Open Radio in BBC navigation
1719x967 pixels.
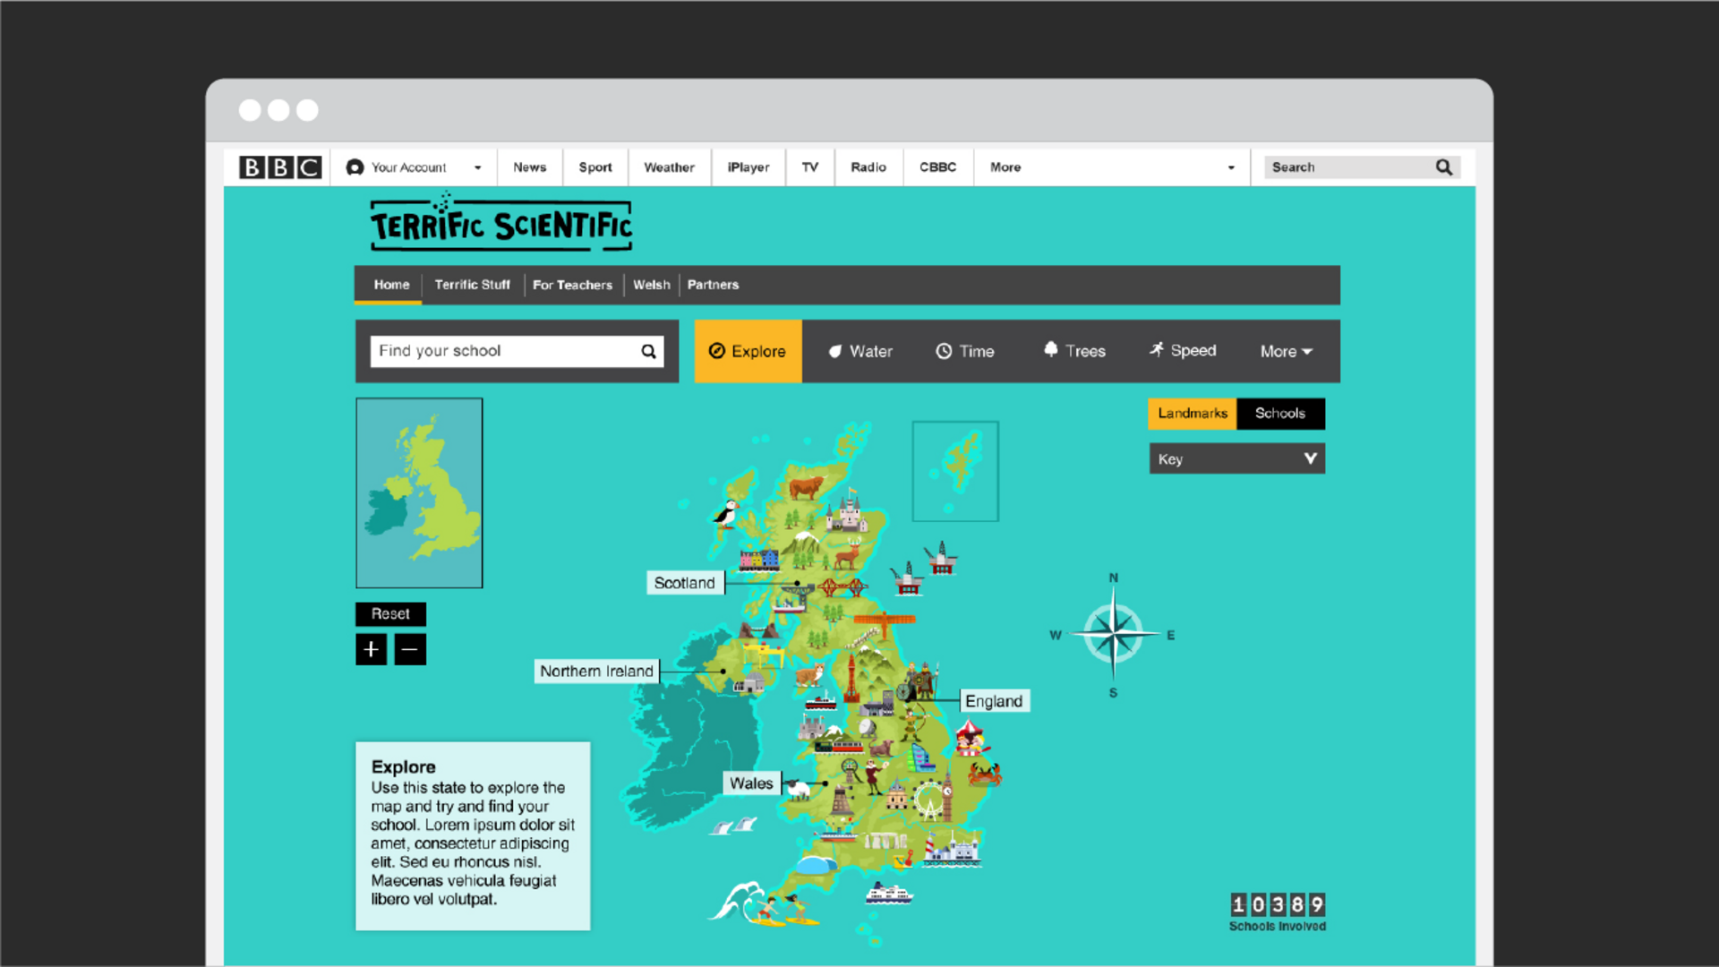click(868, 167)
